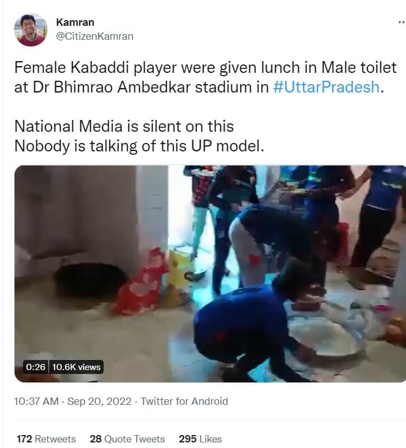Show the 295 Likes list
This screenshot has width=406, height=448.
tap(200, 438)
